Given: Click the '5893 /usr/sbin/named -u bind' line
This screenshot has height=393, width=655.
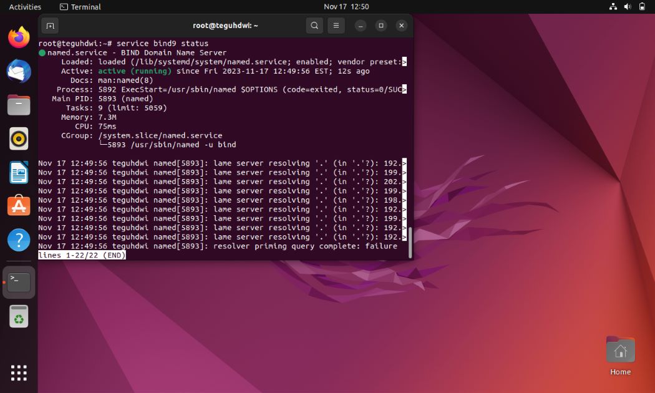Looking at the screenshot, I should point(172,145).
